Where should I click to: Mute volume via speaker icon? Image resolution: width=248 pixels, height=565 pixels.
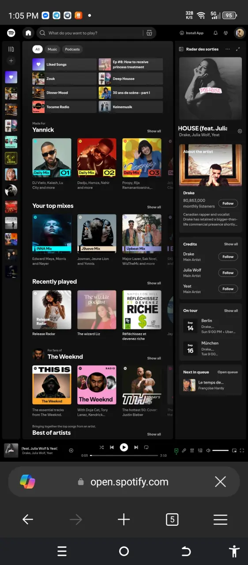point(208,450)
